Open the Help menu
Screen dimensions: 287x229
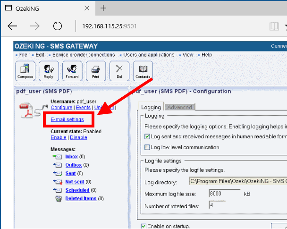tap(207, 55)
